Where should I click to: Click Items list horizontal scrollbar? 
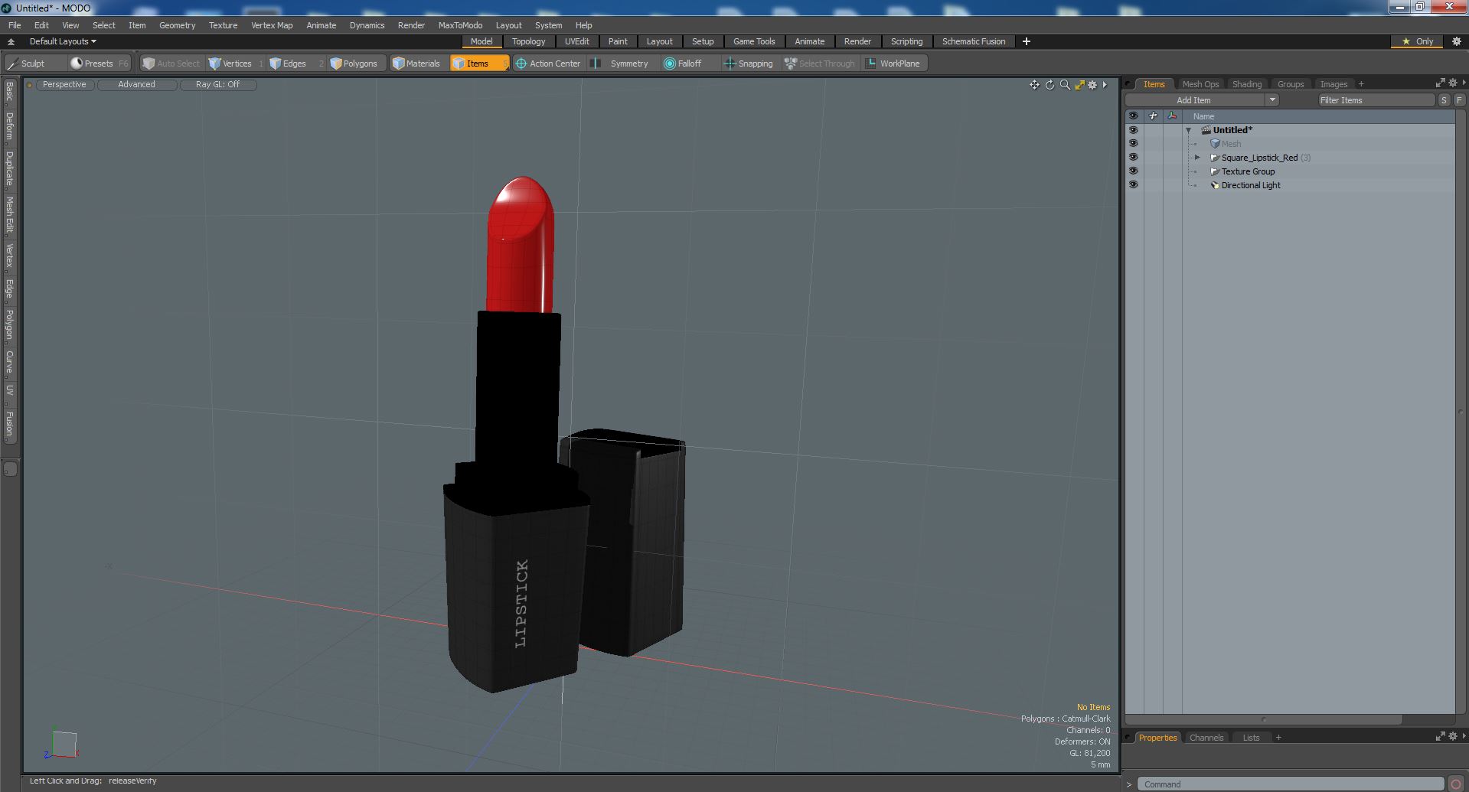tap(1264, 719)
